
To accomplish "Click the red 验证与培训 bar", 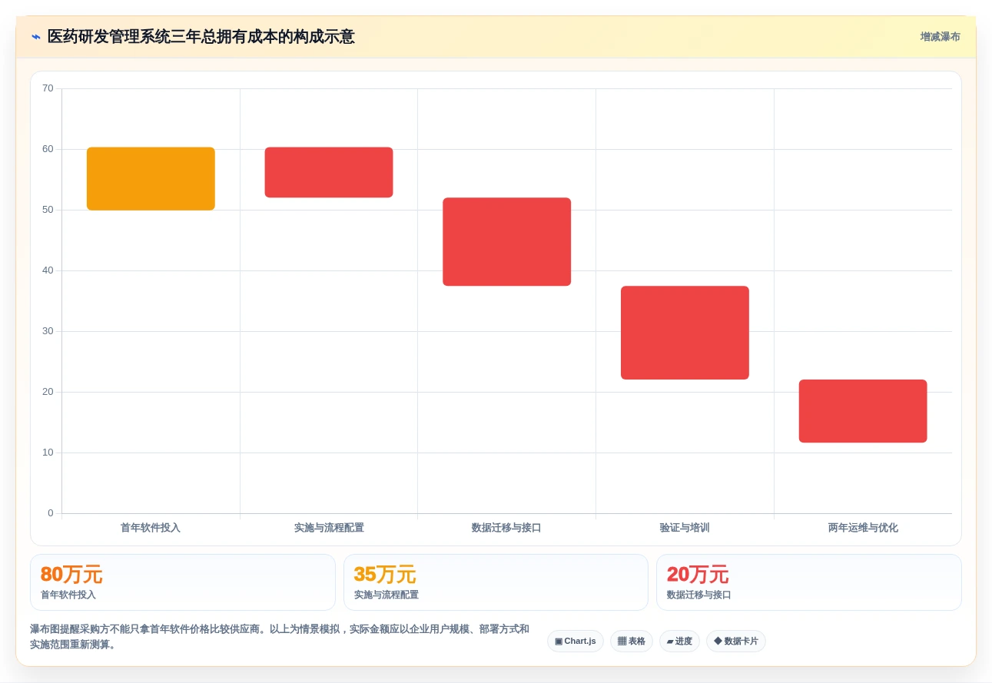I will coord(685,333).
